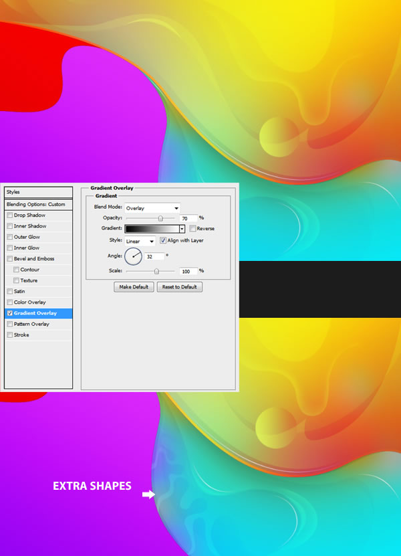Check the Reverse gradient option
Screen dimensions: 401x556
[192, 228]
